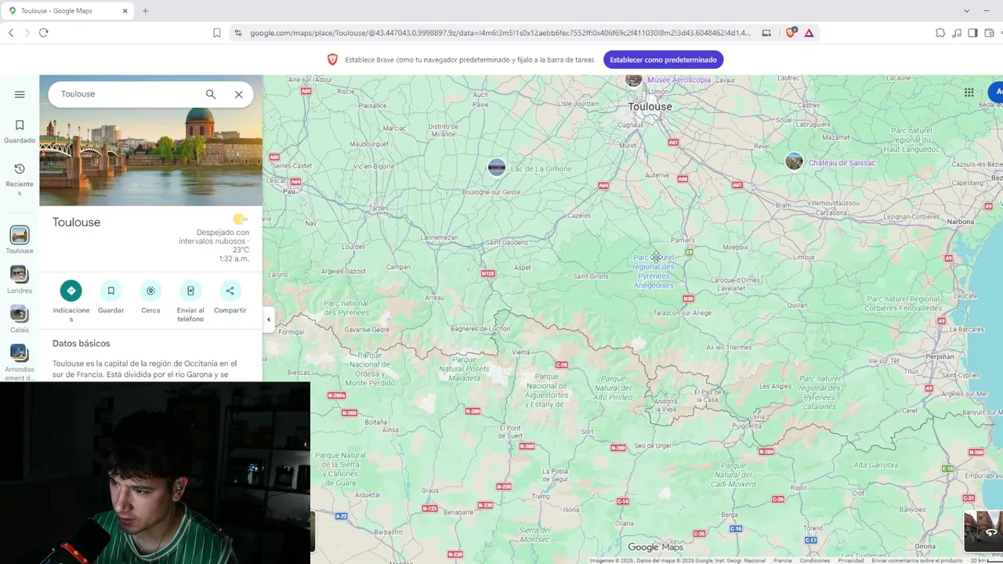Open the Brave Wallet icon
This screenshot has width=1003, height=564.
(989, 33)
